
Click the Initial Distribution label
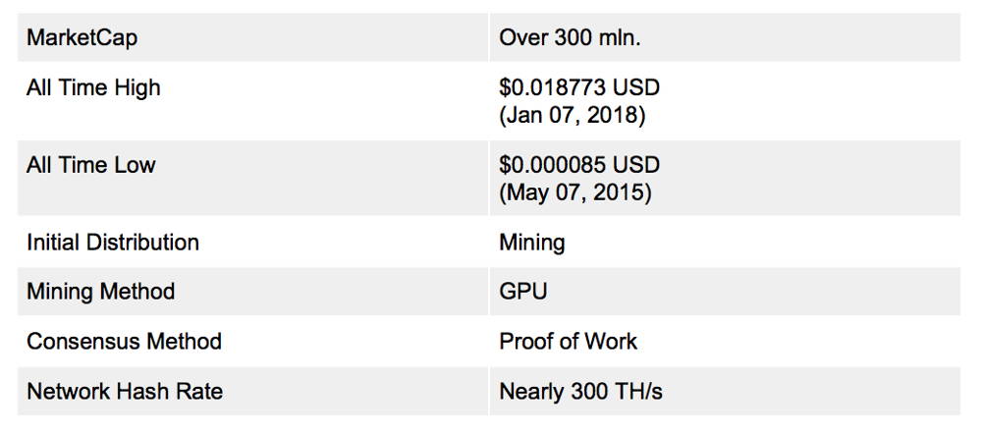tap(113, 243)
